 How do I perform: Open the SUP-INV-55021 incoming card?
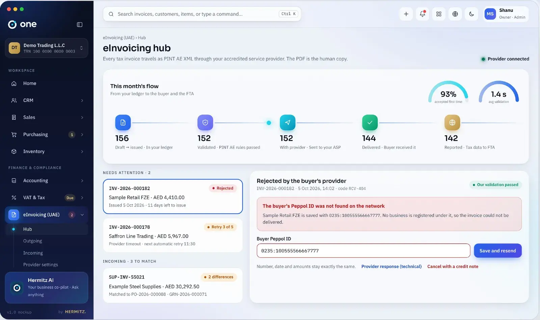point(173,286)
